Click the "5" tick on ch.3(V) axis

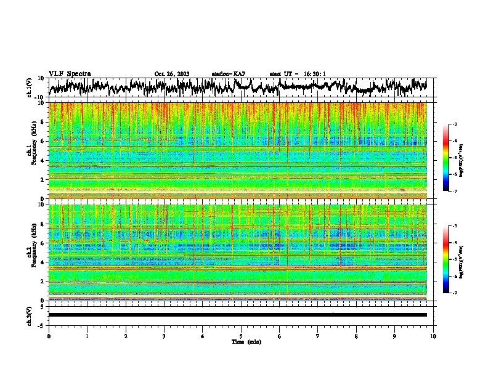pos(43,307)
